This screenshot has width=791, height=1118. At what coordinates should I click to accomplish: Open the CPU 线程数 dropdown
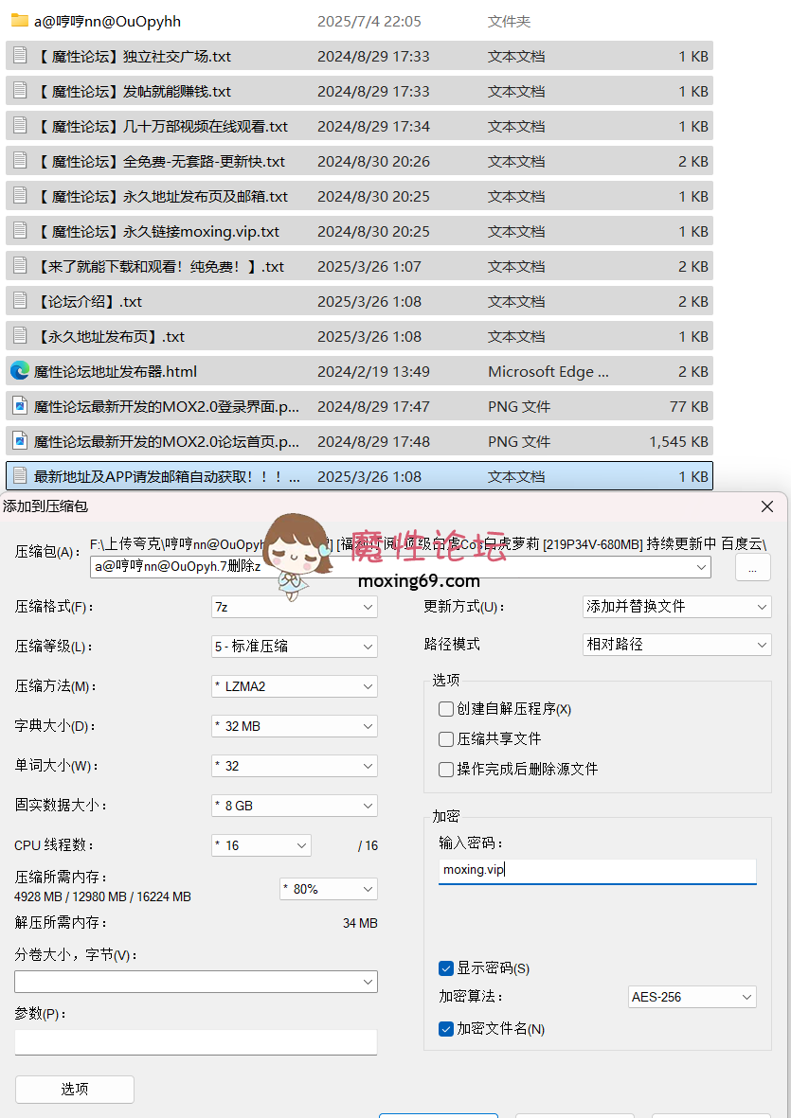tap(261, 845)
